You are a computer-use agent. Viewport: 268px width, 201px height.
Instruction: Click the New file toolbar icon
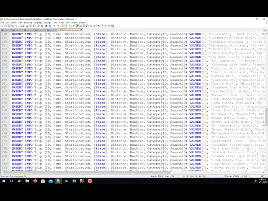point(3,26)
